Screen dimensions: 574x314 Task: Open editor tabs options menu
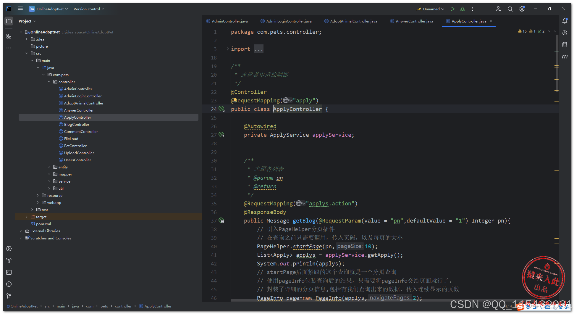tap(553, 21)
